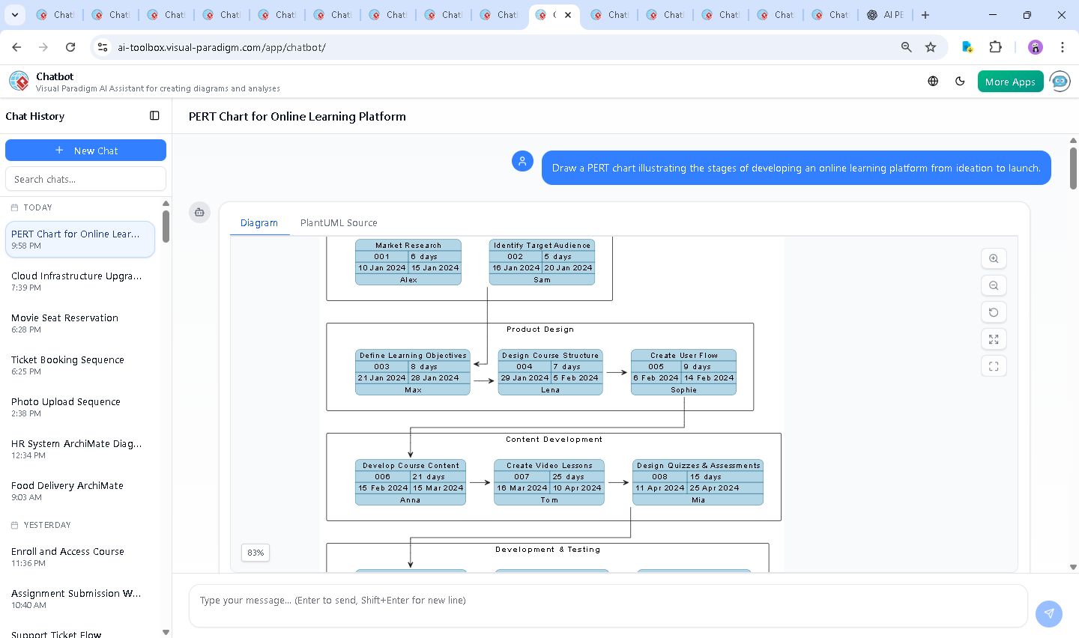Click the 83% zoom level indicator
This screenshot has width=1079, height=638.
pos(255,553)
